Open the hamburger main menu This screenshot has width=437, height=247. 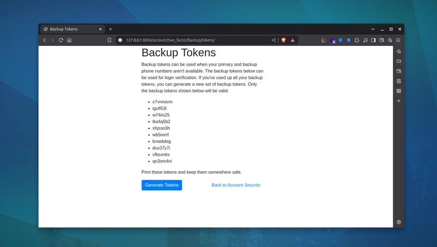(398, 40)
